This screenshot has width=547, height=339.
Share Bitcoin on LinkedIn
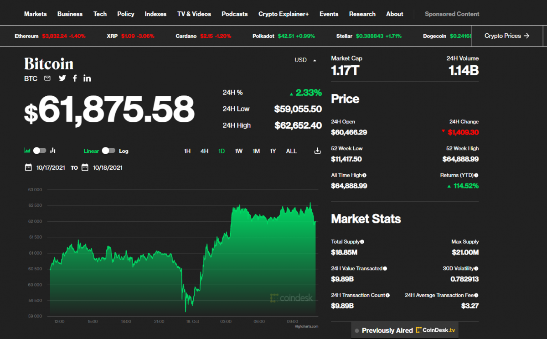tap(87, 78)
